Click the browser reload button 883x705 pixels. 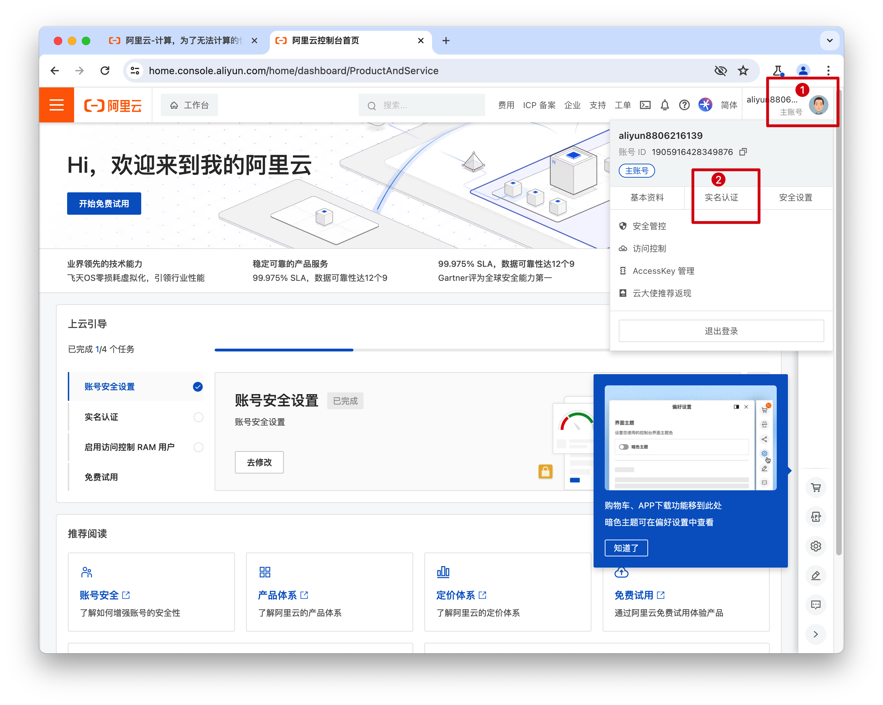click(x=105, y=70)
